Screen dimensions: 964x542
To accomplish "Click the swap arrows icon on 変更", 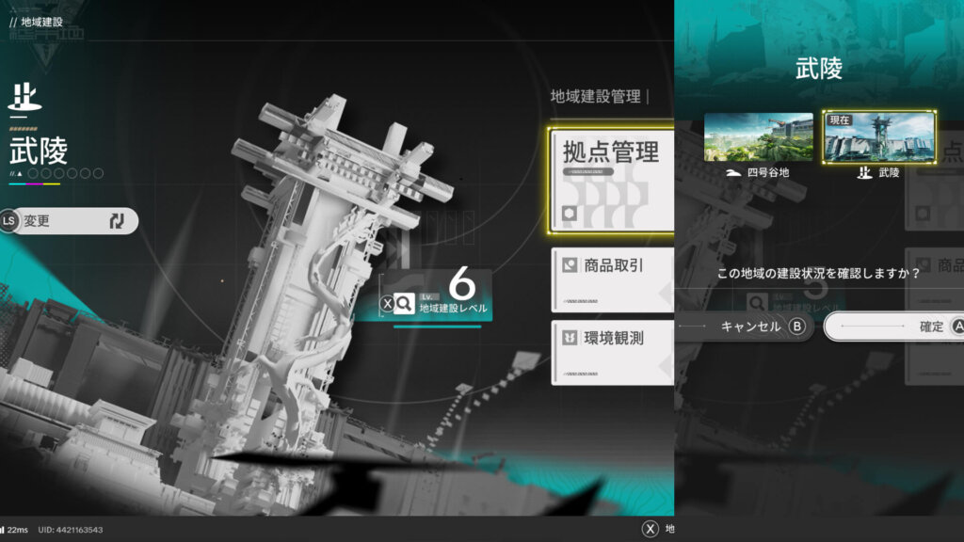I will click(x=116, y=221).
